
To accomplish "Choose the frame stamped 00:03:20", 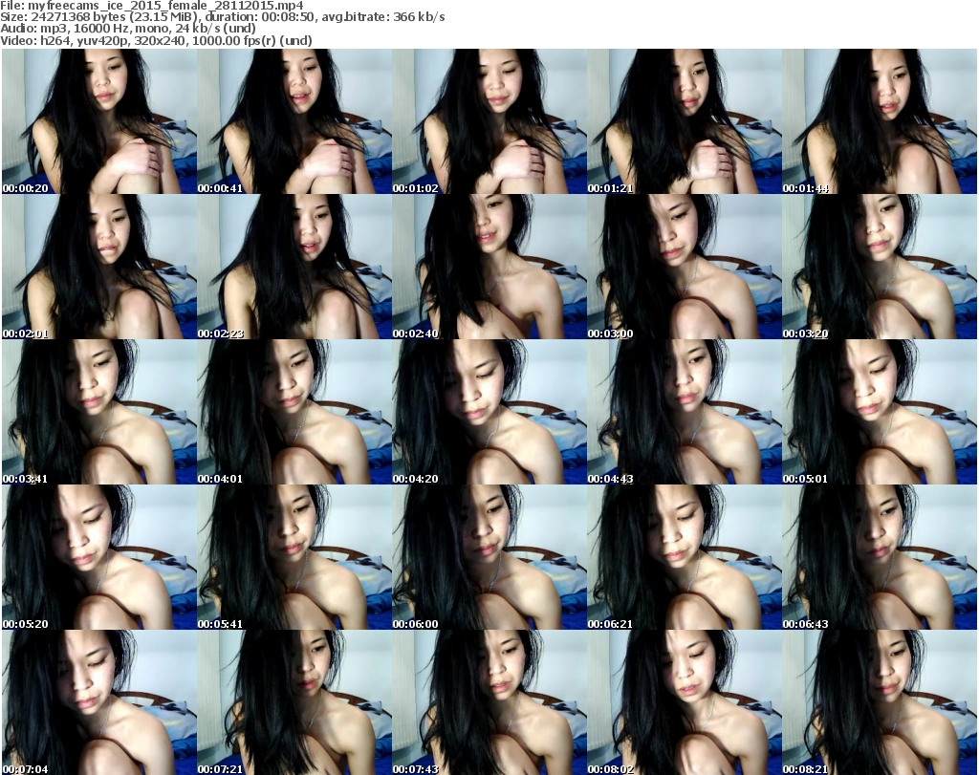I will [880, 267].
